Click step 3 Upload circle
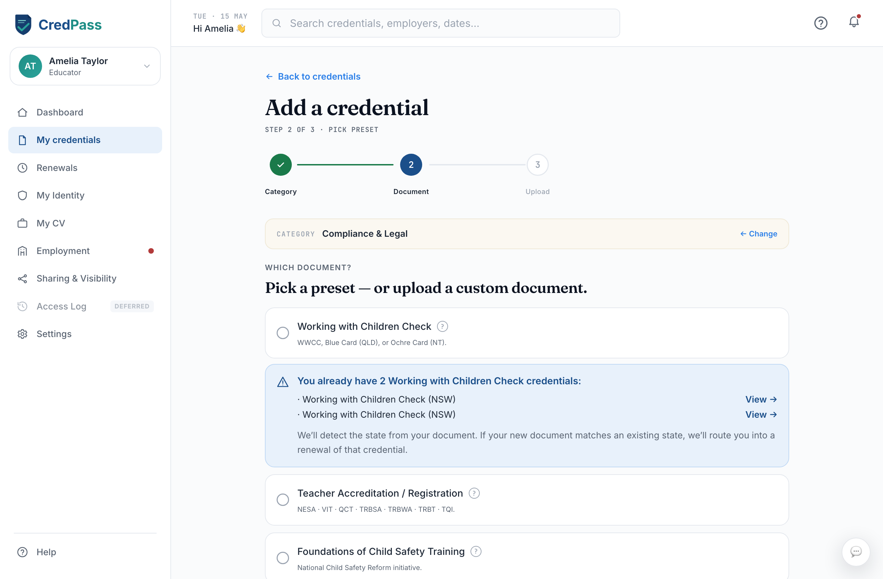Screen dimensions: 883x579 (x=537, y=165)
